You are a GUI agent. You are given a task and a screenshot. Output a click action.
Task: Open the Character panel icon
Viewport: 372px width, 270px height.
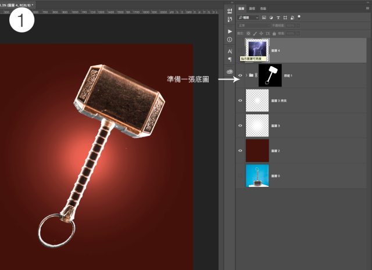(230, 51)
